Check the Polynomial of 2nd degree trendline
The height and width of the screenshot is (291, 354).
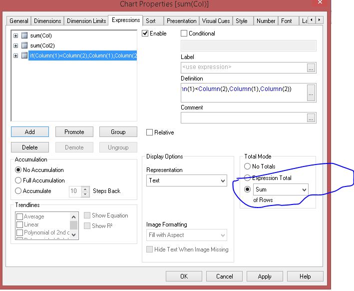tap(19, 232)
